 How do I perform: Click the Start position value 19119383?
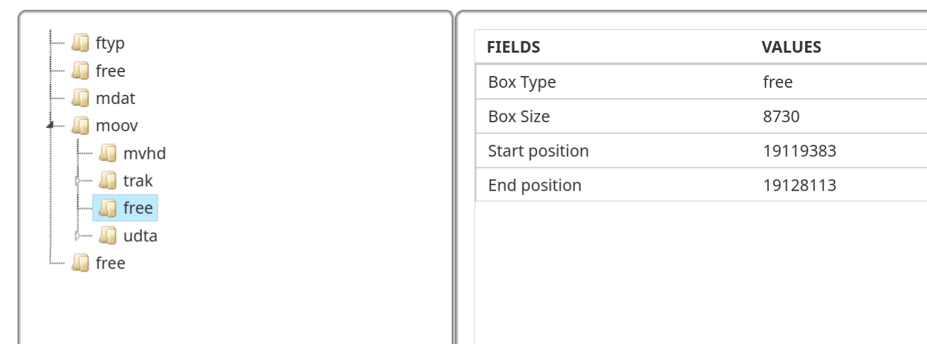click(x=799, y=152)
